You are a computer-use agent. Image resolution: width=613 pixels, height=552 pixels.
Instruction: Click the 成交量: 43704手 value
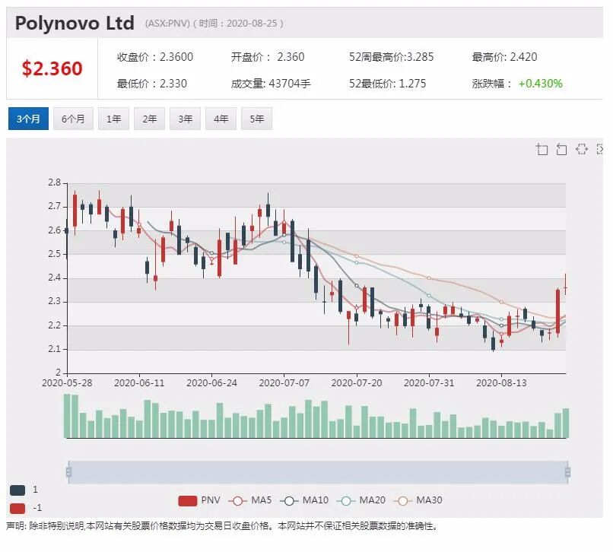271,84
